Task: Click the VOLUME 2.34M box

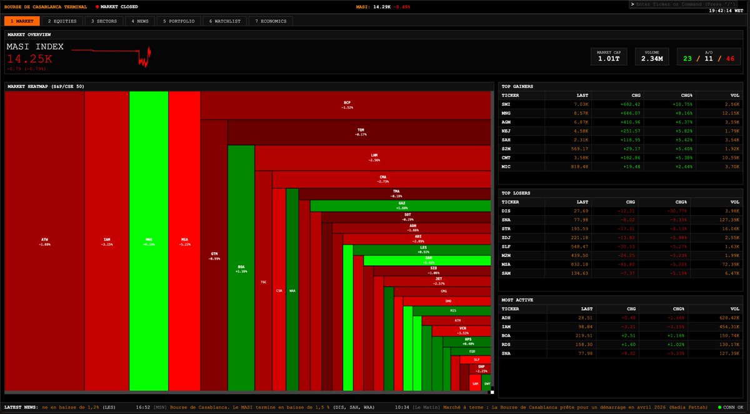Action: (652, 56)
